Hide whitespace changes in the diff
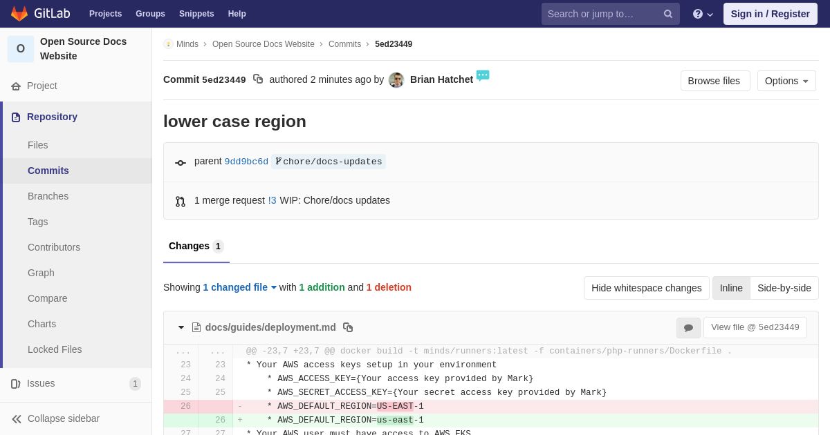Viewport: 830px width, 435px height. 647,288
